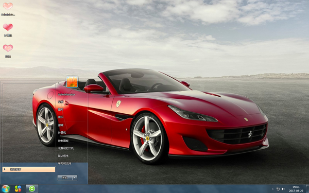The height and width of the screenshot is (193, 309).
Task: Click the volume speaker tray icon
Action: (283, 189)
